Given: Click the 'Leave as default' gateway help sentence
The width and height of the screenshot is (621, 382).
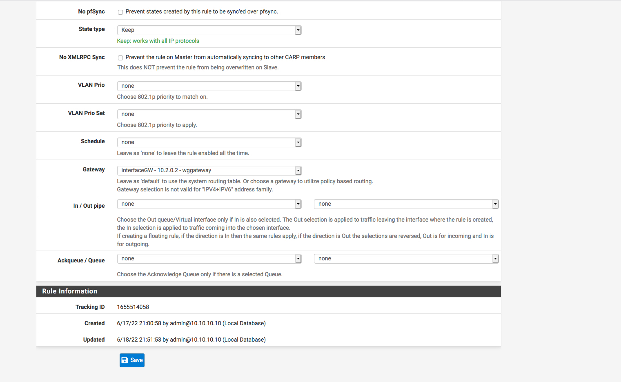Looking at the screenshot, I should pos(245,181).
